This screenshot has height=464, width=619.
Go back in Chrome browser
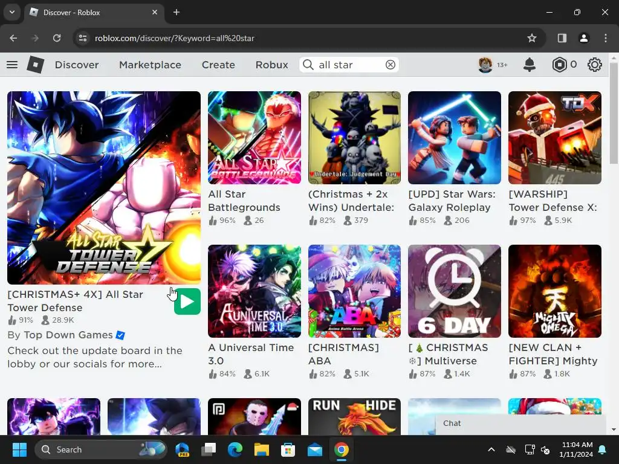pos(13,38)
